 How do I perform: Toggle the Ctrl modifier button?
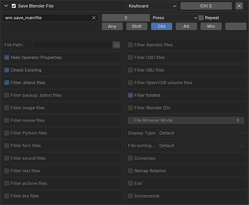(x=162, y=26)
